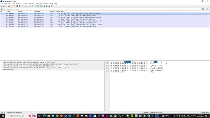Open the Capture menu

pos(19,4)
